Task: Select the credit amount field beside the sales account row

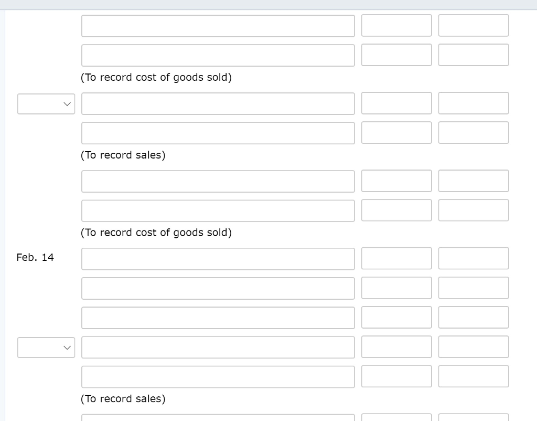Action: (474, 103)
